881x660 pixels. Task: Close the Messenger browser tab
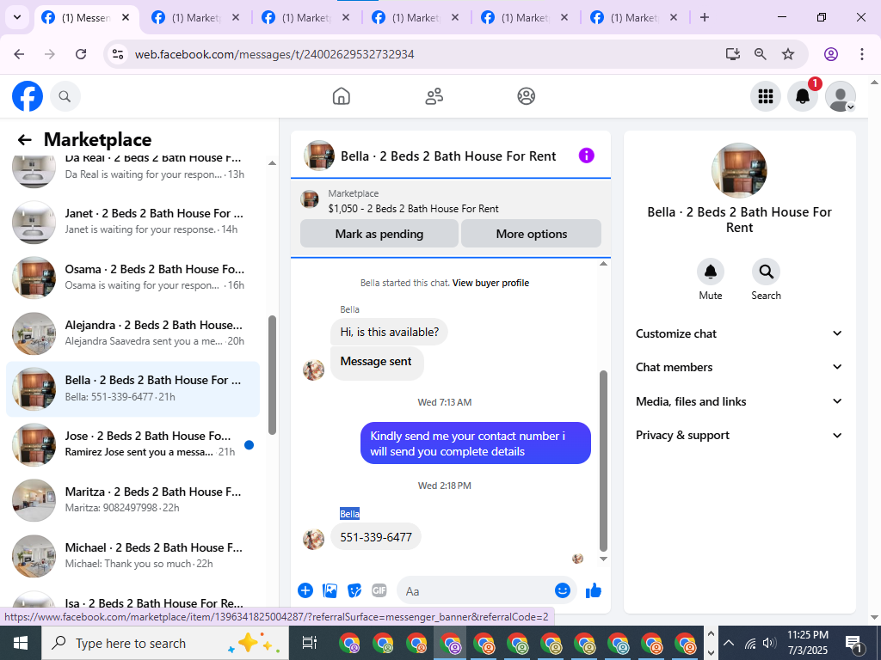click(x=126, y=17)
